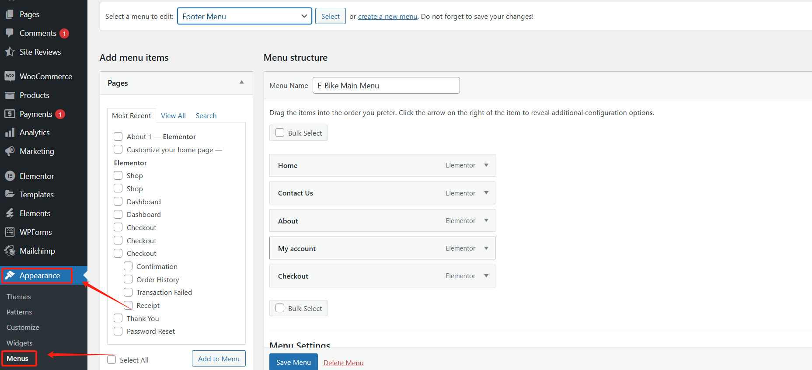
Task: Click the Delete Menu link
Action: [344, 363]
